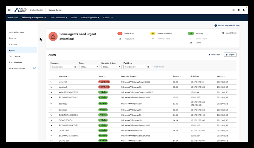Viewport: 254px width, 148px height.
Task: Select Cloud Sensors in the sidebar
Action: click(x=15, y=56)
